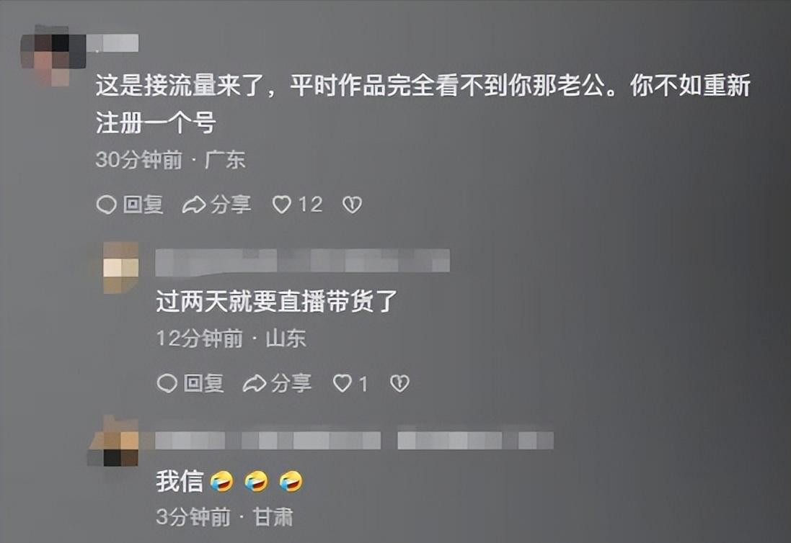Click the 回复 text on the Guangdong comment
The image size is (791, 543).
pos(143,205)
